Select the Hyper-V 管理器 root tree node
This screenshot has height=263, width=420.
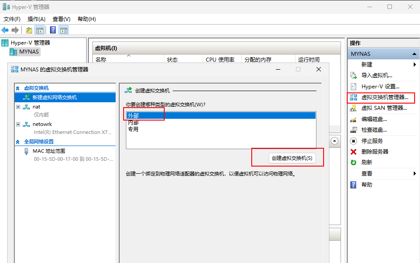click(x=30, y=42)
